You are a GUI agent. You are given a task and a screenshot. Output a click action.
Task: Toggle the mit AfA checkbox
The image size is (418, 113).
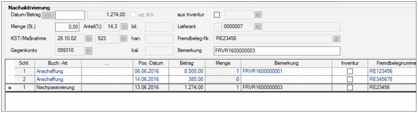coord(133,15)
